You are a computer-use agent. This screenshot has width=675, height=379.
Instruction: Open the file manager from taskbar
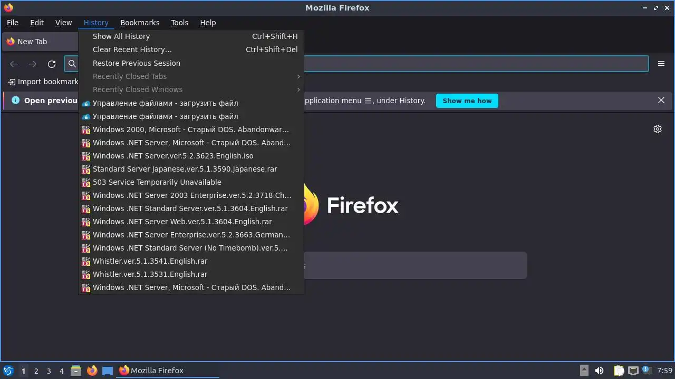tap(76, 371)
